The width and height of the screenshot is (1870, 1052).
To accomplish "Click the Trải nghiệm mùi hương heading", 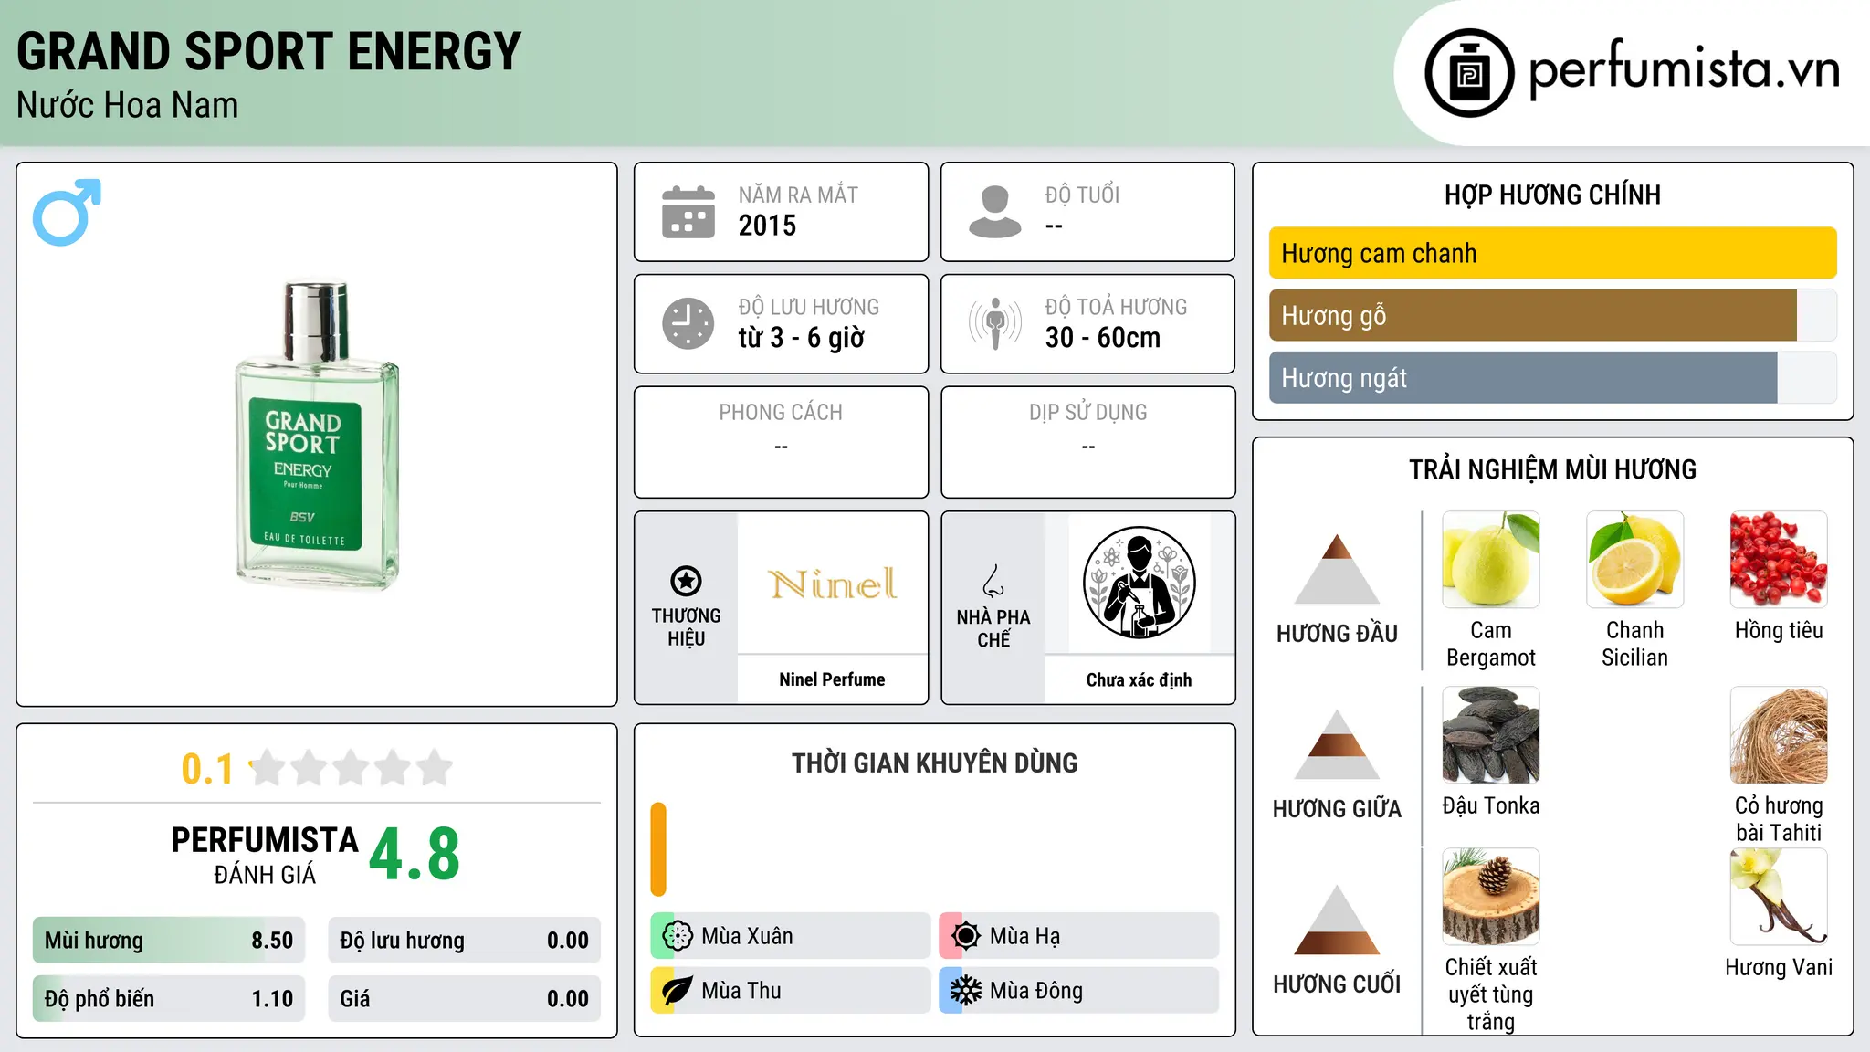I will [1552, 469].
